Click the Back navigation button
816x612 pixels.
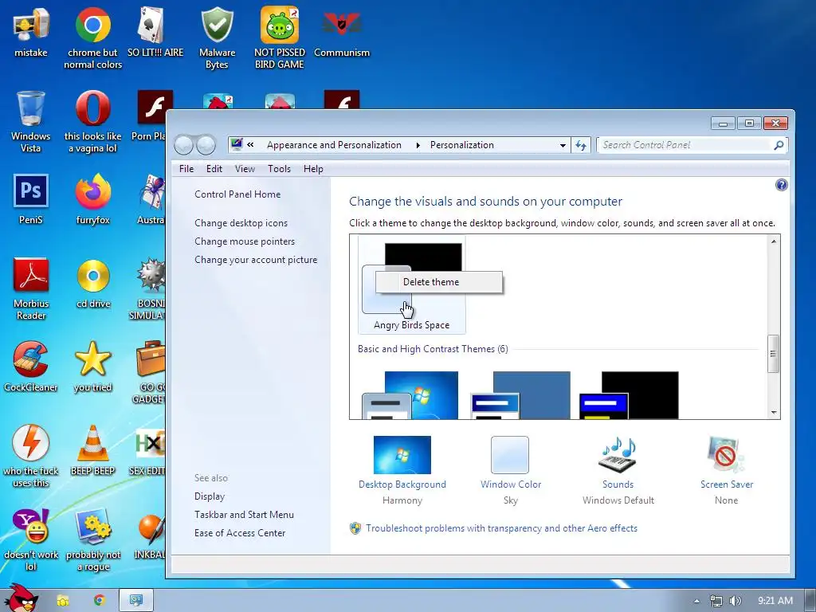point(183,145)
